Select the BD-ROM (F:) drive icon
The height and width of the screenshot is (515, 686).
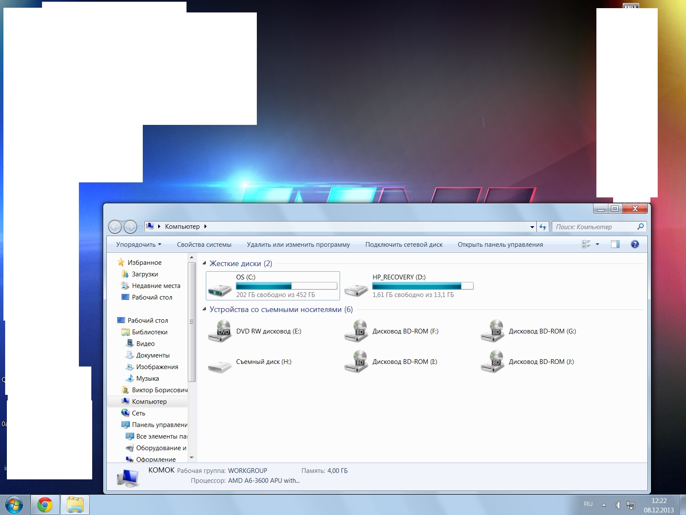pyautogui.click(x=356, y=331)
